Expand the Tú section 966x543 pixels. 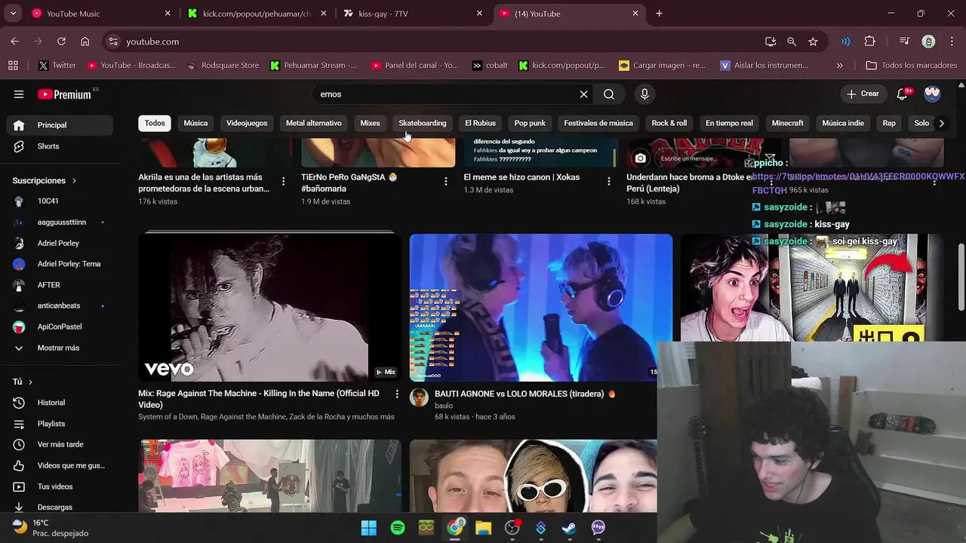pyautogui.click(x=23, y=382)
